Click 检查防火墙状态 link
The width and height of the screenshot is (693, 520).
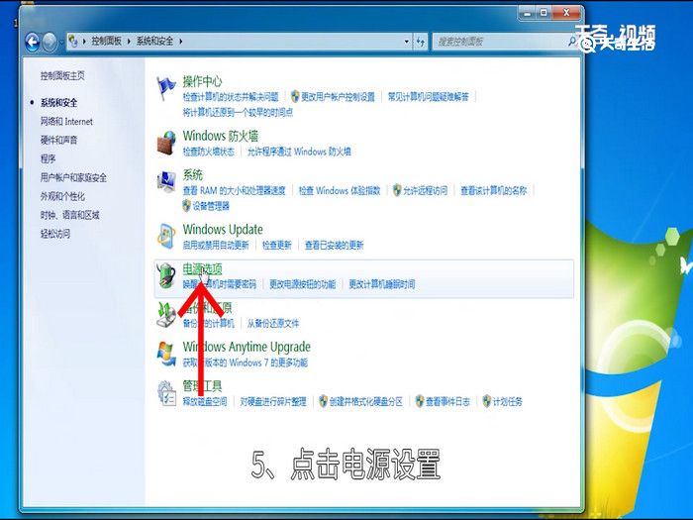point(209,152)
